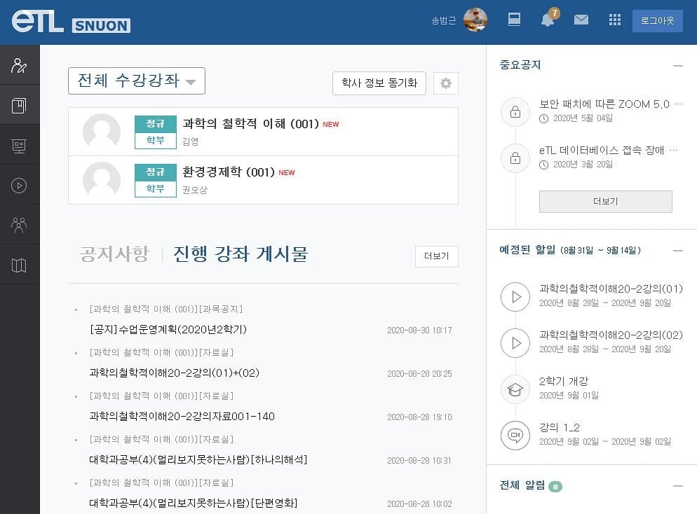Collapse the 전체 알림 panel
The height and width of the screenshot is (514, 697).
click(x=677, y=486)
